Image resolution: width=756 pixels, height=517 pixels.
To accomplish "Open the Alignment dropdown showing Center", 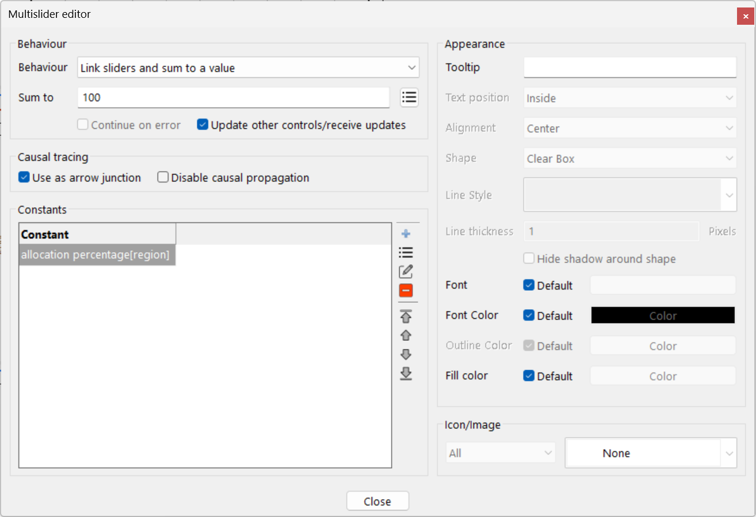I will tap(629, 128).
